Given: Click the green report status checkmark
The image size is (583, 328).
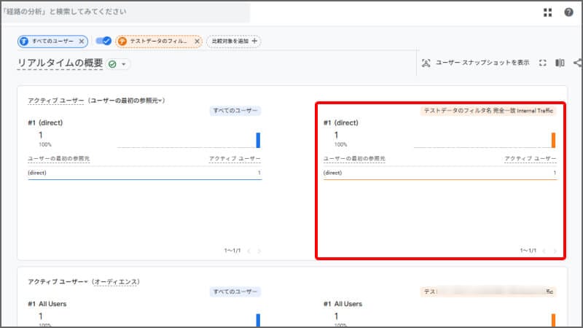Looking at the screenshot, I should pos(112,64).
